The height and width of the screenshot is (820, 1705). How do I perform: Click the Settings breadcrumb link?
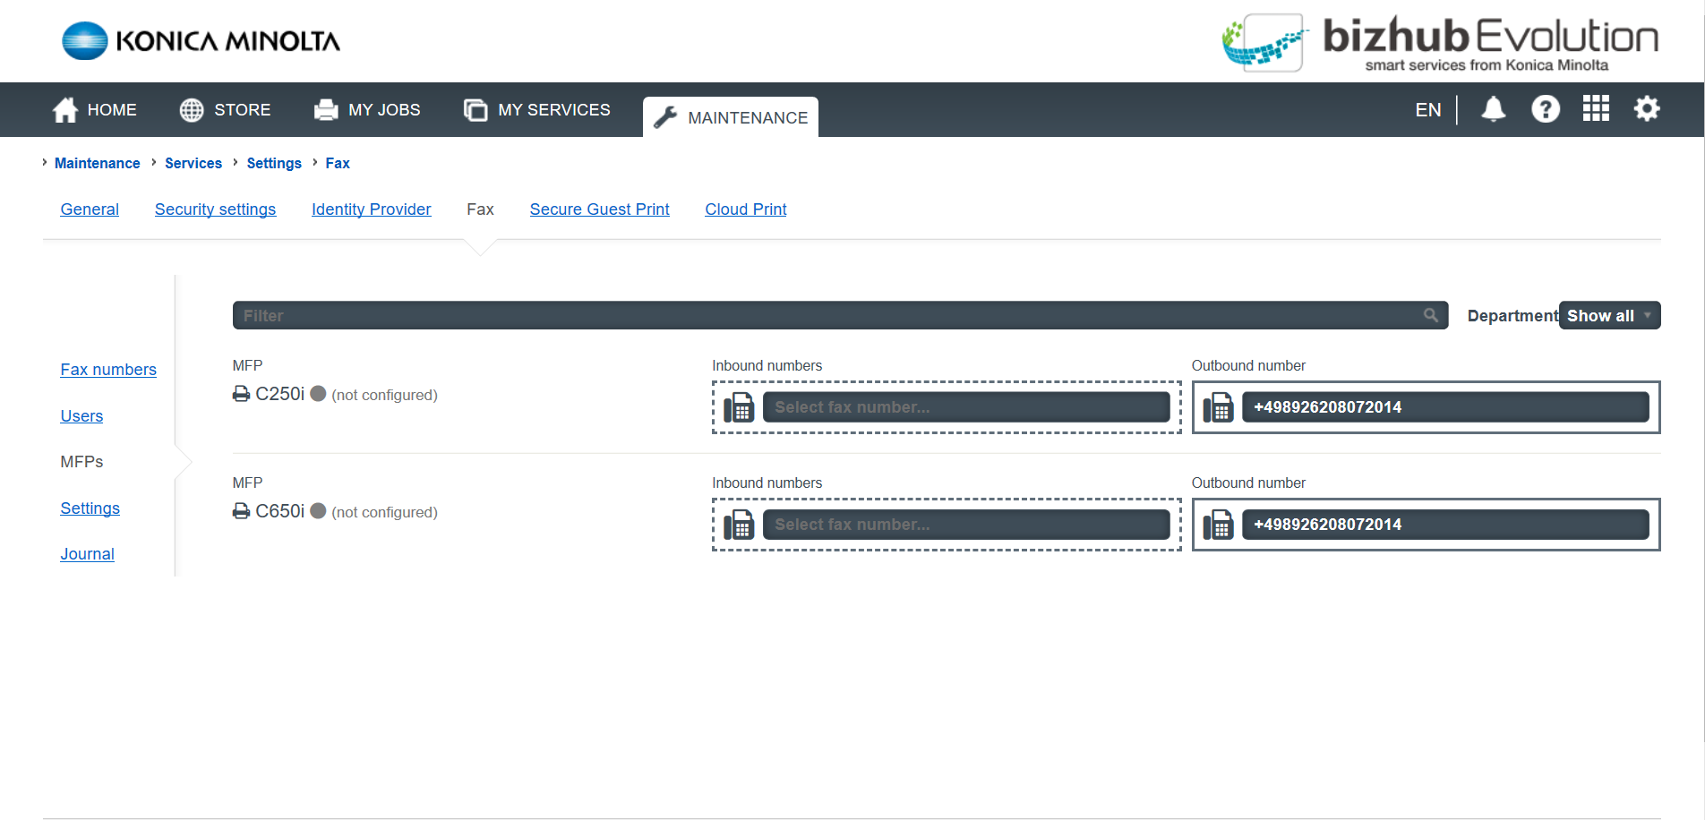(274, 163)
